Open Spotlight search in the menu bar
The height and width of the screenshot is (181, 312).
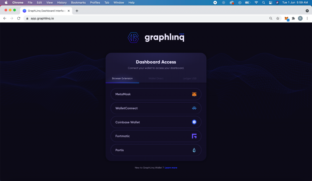pyautogui.click(x=264, y=2)
